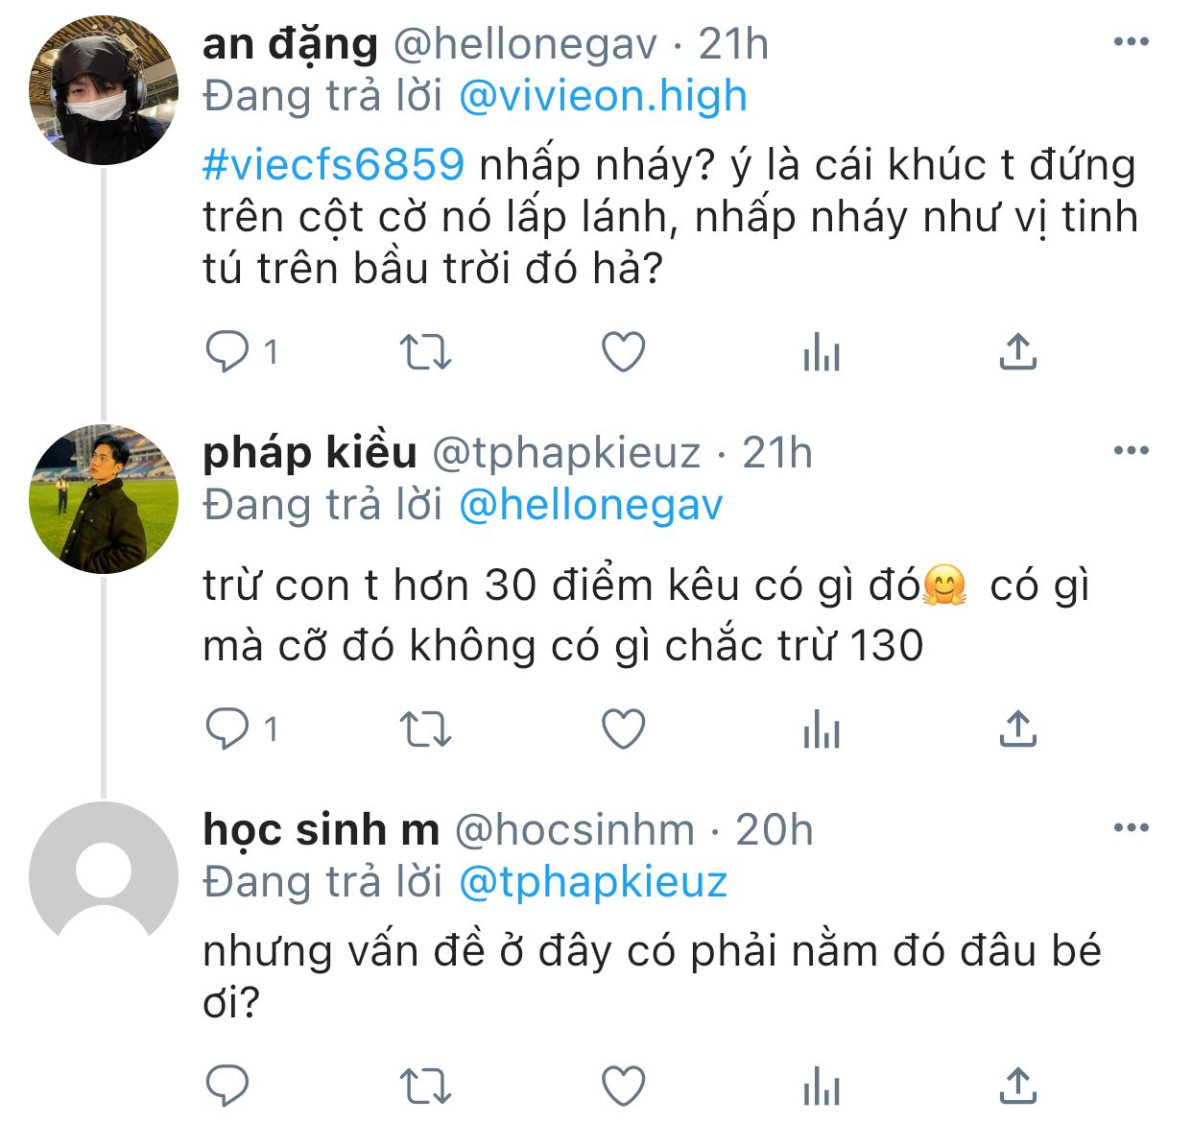1192x1123 pixels.
Task: Open the #viecfs6859 hashtag
Action: coord(334,165)
